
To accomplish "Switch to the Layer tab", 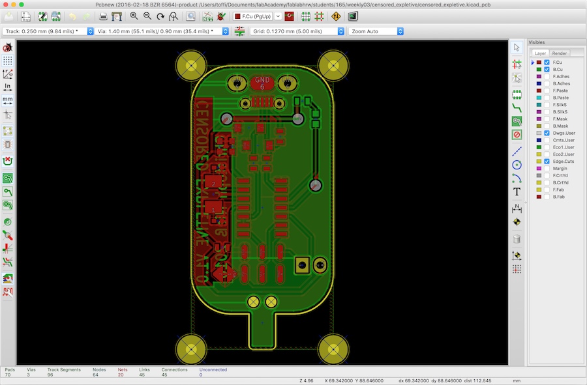I will [540, 53].
